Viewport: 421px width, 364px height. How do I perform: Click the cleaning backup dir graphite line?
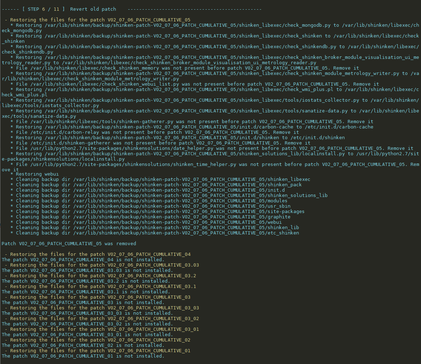pos(150,217)
